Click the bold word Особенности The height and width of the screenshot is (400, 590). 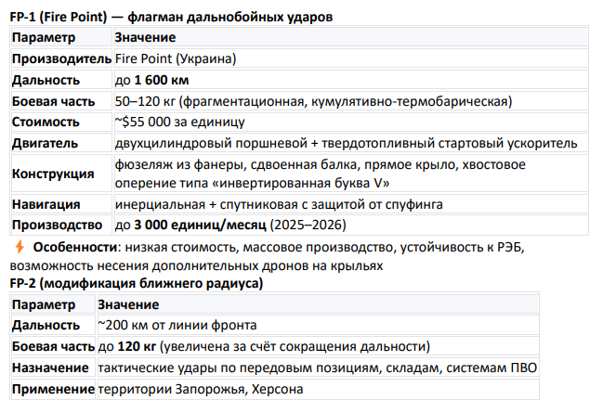click(75, 247)
